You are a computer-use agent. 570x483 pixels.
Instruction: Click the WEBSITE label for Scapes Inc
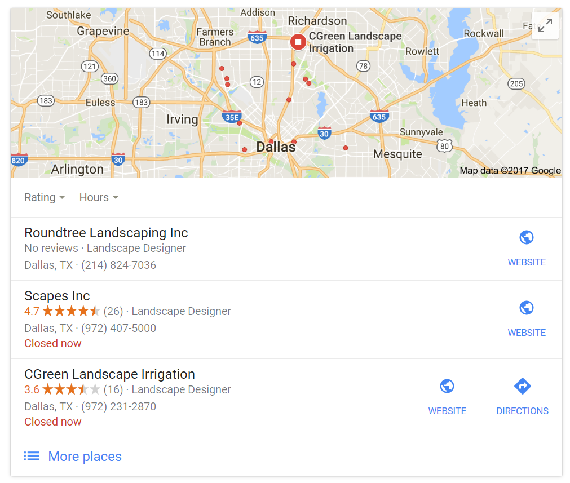[527, 333]
